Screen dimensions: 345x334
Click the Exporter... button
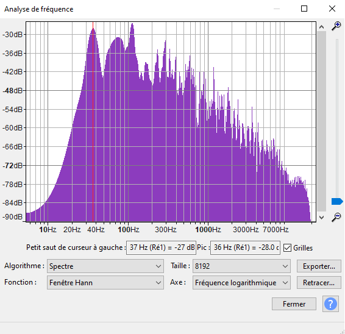point(319,266)
